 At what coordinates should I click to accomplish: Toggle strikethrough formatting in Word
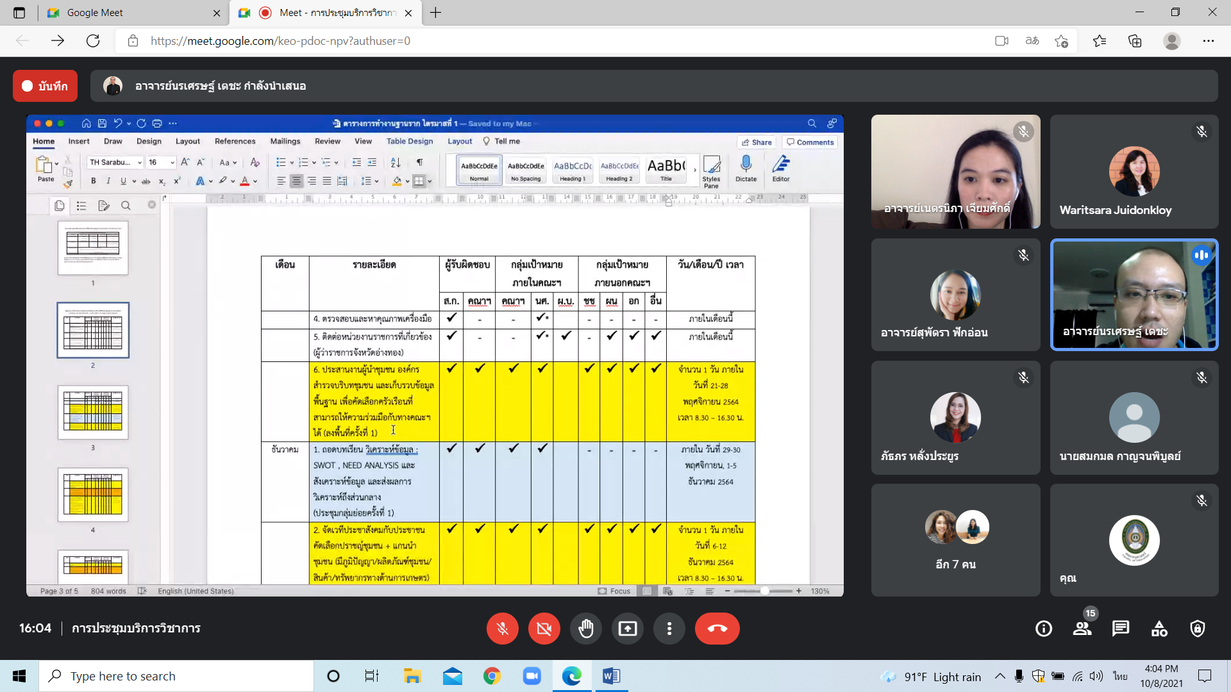146,181
